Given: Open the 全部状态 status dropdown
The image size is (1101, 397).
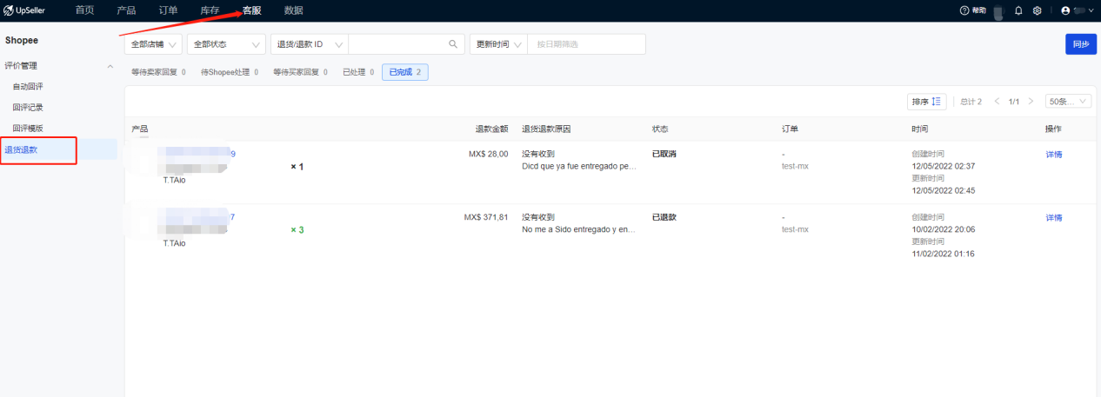Looking at the screenshot, I should tap(226, 44).
